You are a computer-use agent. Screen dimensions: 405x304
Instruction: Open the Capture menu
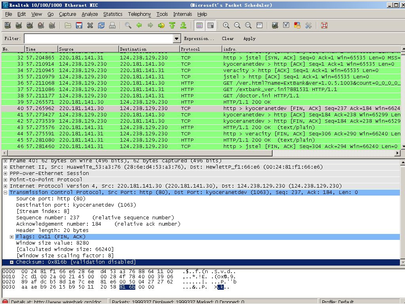tap(67, 14)
